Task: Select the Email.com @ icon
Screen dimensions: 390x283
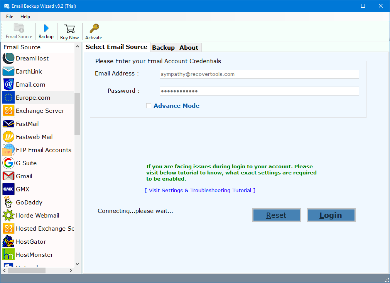Action: 8,84
